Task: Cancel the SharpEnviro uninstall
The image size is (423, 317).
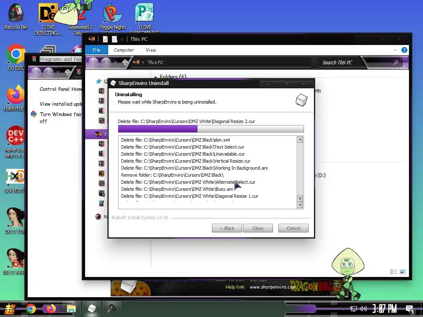Action: coord(293,228)
